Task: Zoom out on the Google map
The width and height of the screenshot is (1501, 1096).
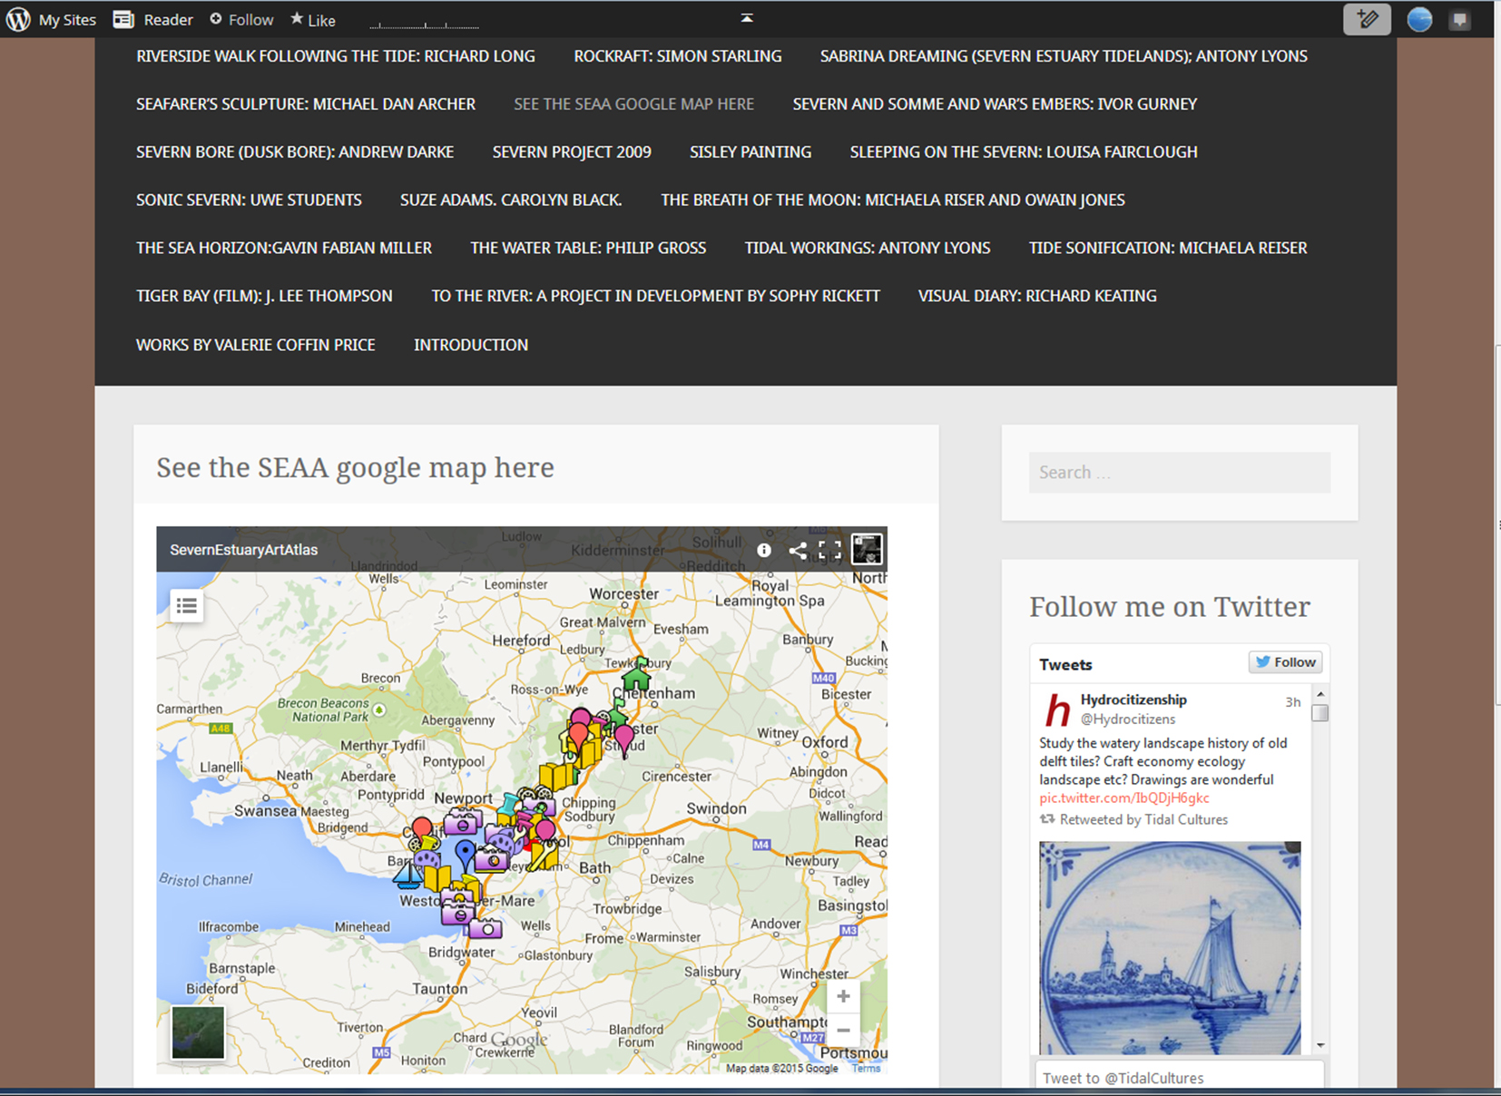Action: tap(843, 1030)
